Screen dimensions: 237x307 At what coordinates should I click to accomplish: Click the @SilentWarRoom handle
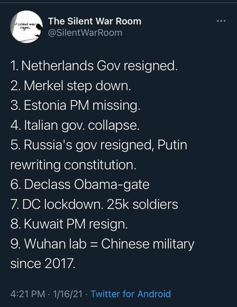tap(85, 32)
